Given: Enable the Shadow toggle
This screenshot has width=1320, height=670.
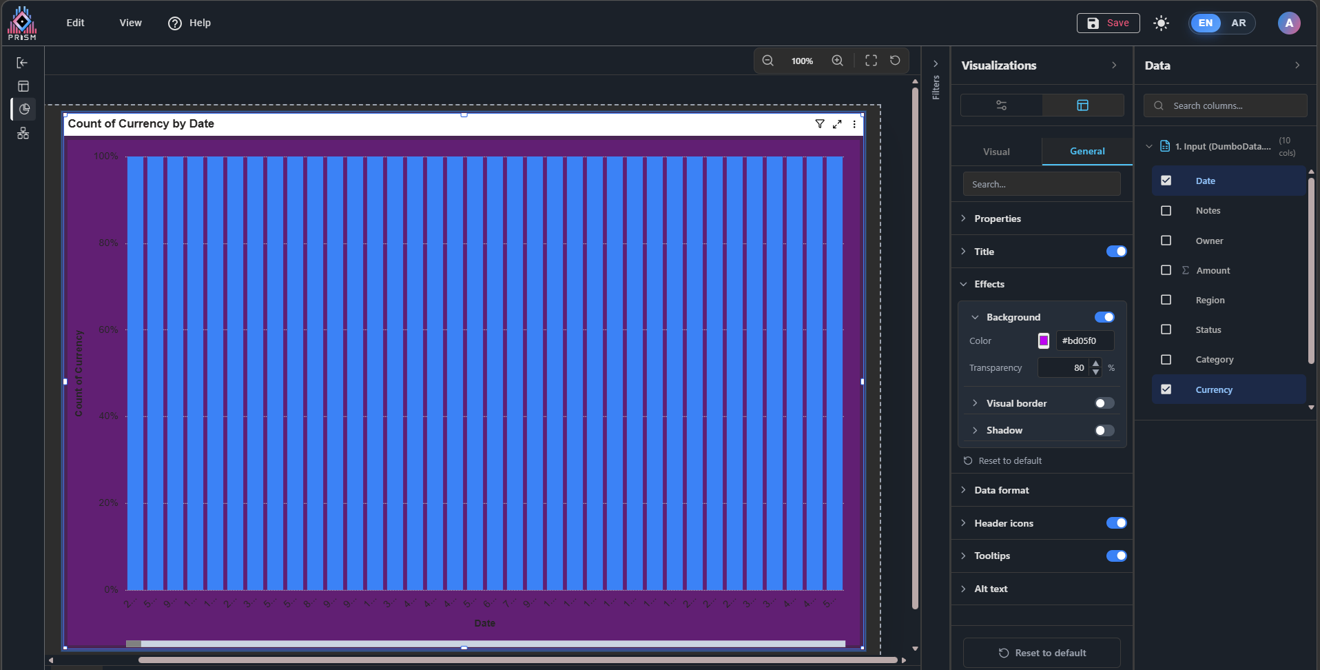Looking at the screenshot, I should pos(1104,431).
